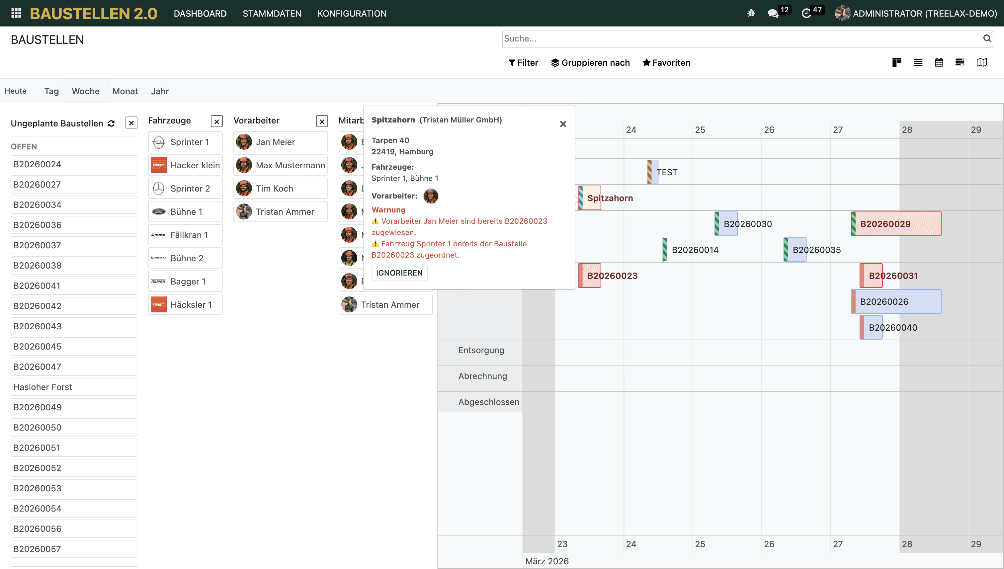1004x569 pixels.
Task: Hide the Fahrzeuge panel
Action: pyautogui.click(x=216, y=121)
